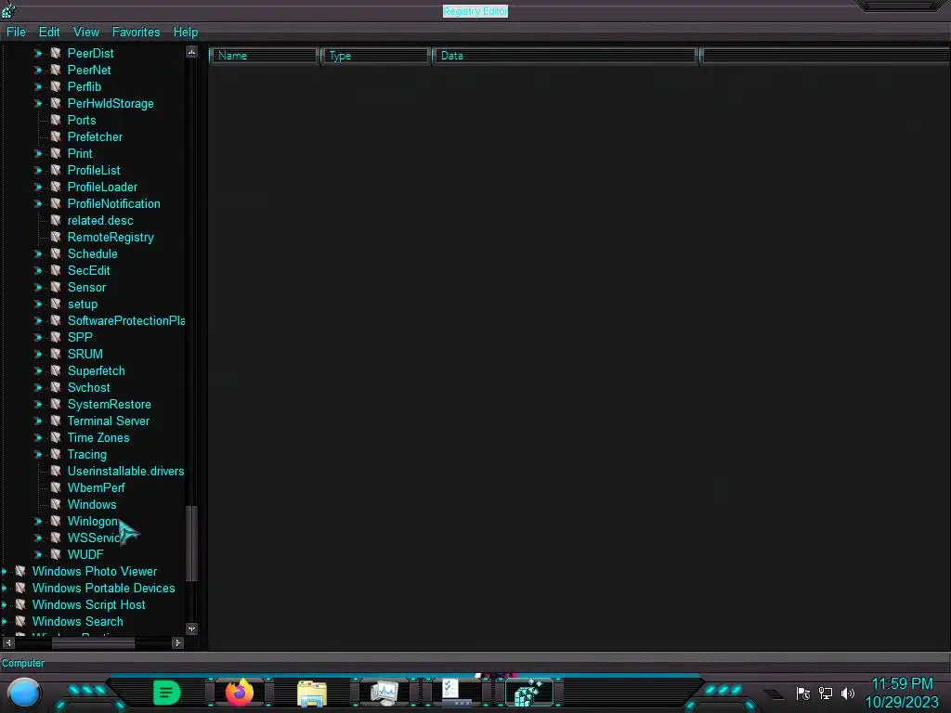951x713 pixels.
Task: Select the Ports key
Action: point(82,120)
